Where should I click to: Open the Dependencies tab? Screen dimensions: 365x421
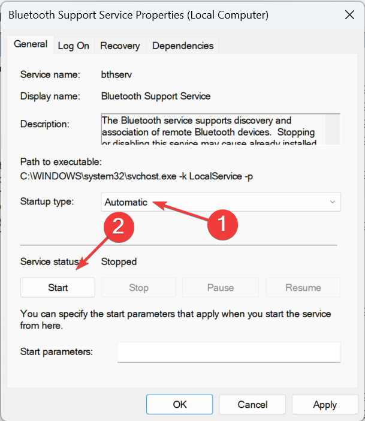(x=183, y=46)
